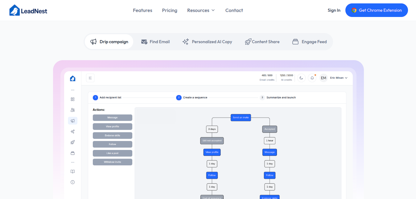Open the rocket content share sidebar tool

[x=72, y=142]
